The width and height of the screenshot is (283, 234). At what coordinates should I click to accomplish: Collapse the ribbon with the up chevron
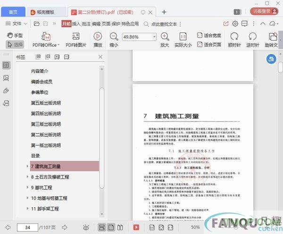coord(263,24)
